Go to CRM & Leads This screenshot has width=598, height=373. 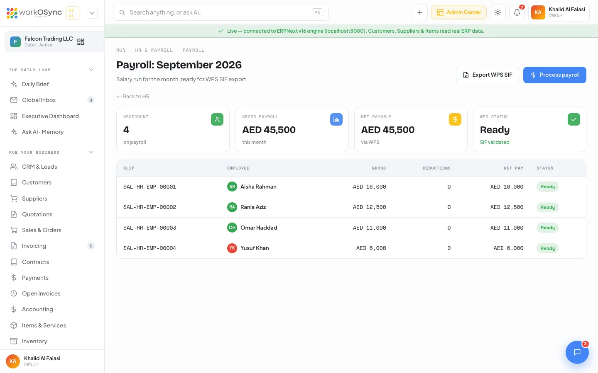point(52,167)
